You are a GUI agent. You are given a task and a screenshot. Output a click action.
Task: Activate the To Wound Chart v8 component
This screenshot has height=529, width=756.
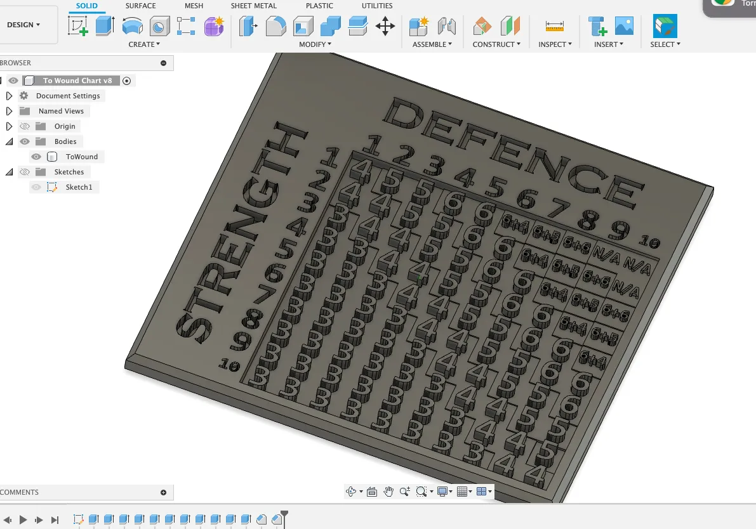[127, 81]
